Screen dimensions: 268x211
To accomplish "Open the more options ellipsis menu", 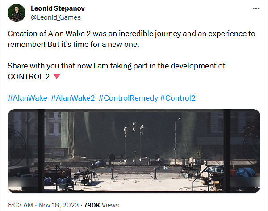I will pyautogui.click(x=255, y=9).
